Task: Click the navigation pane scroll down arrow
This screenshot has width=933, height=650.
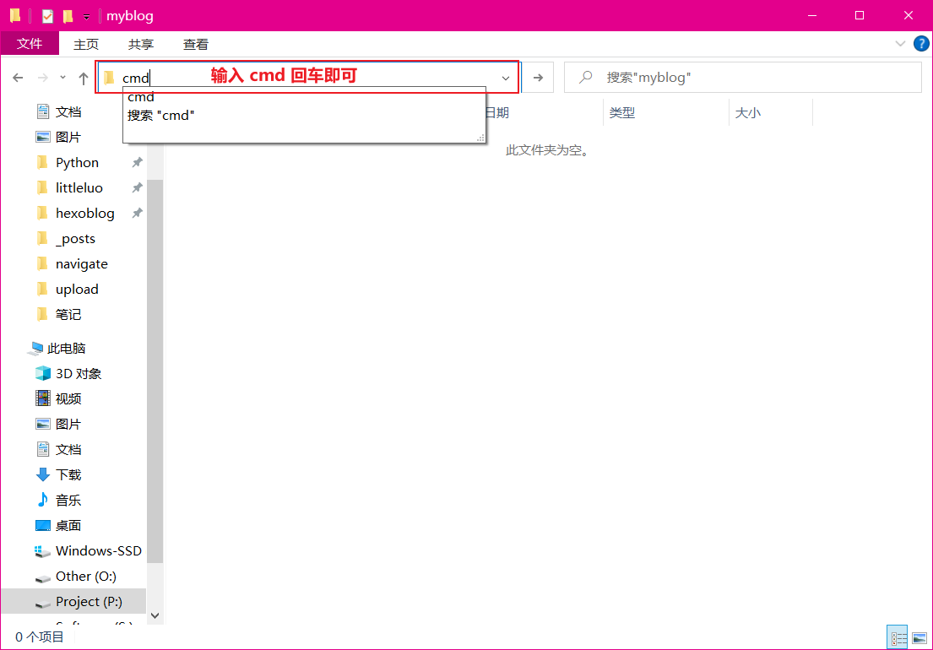Action: click(155, 616)
